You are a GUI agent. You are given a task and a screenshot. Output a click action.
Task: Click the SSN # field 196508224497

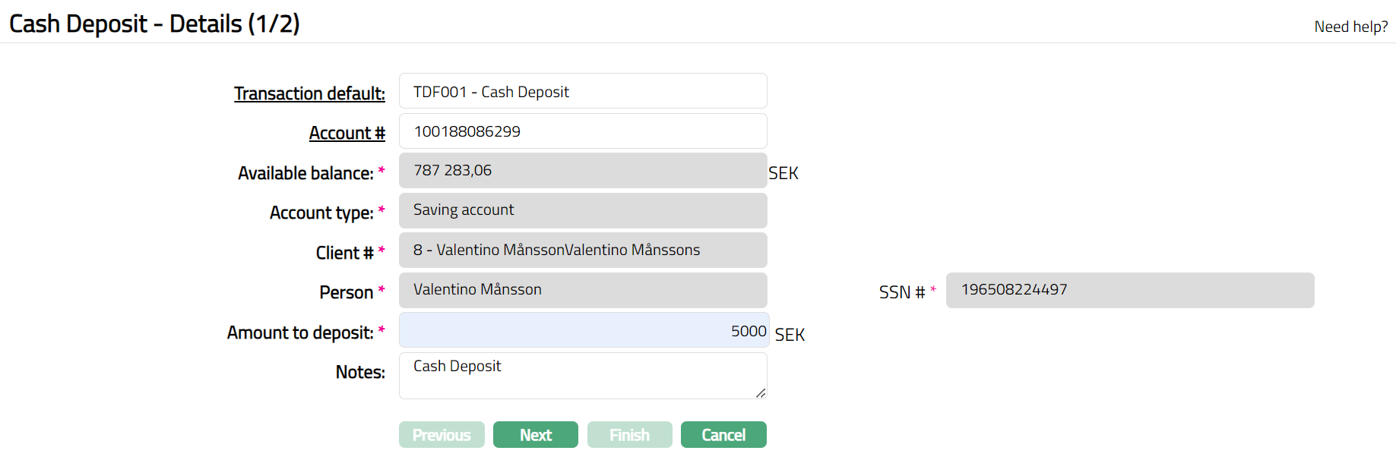pyautogui.click(x=1129, y=290)
